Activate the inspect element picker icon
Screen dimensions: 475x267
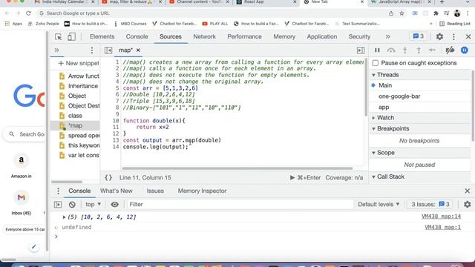pyautogui.click(x=59, y=36)
